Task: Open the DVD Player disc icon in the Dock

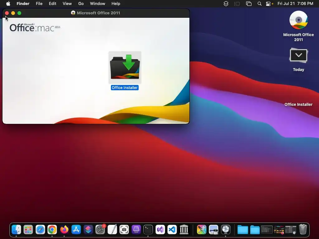Action: (226, 230)
